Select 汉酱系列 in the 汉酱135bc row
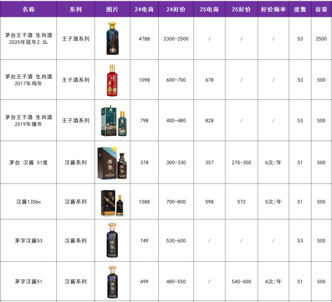Viewport: 332px width, 302px height. coord(76,202)
